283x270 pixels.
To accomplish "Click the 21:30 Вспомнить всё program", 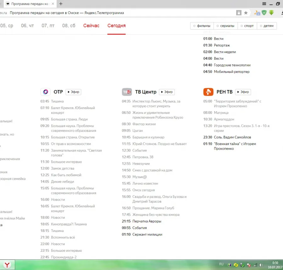I will tap(58, 237).
